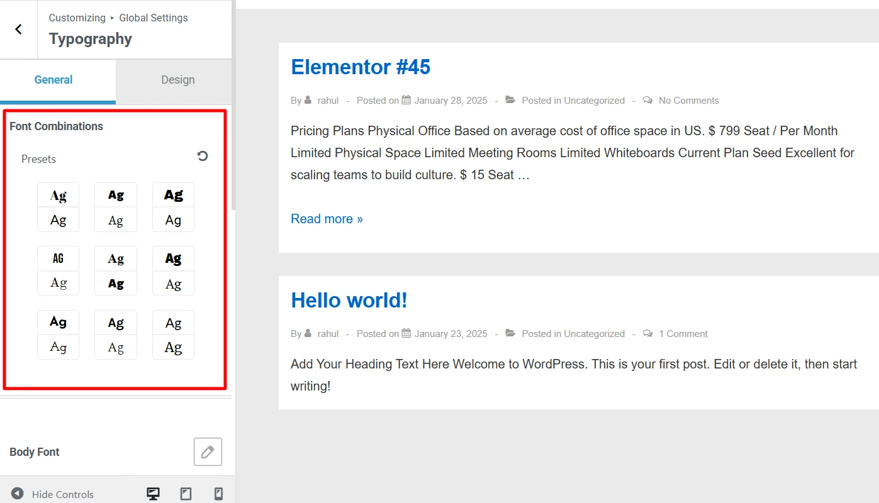Viewport: 879px width, 503px height.
Task: Select first font preset in top row
Action: click(59, 207)
